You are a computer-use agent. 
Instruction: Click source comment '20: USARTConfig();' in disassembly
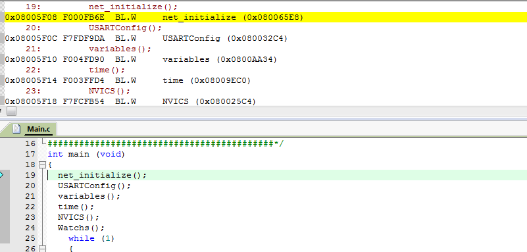[x=94, y=28]
